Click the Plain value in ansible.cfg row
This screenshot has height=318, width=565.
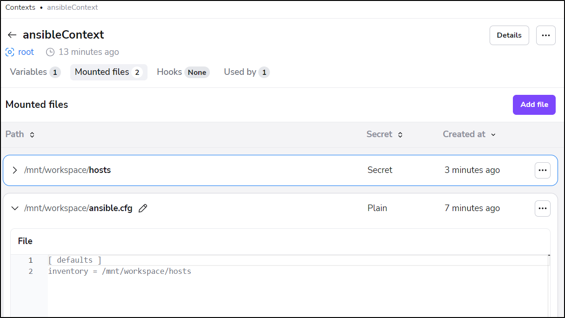point(377,208)
